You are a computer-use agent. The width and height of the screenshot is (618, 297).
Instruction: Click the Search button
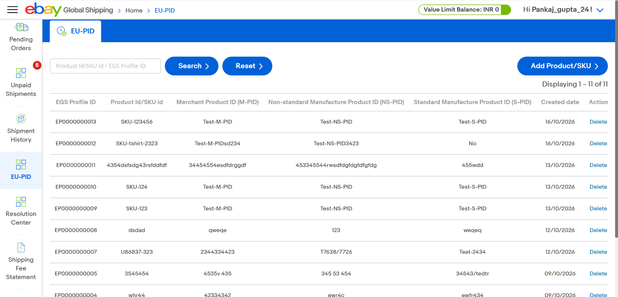tap(192, 66)
